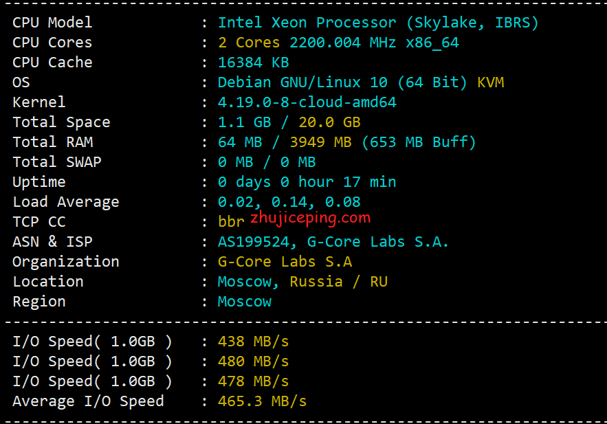Click the 'Average I/O Speed' label

[88, 402]
